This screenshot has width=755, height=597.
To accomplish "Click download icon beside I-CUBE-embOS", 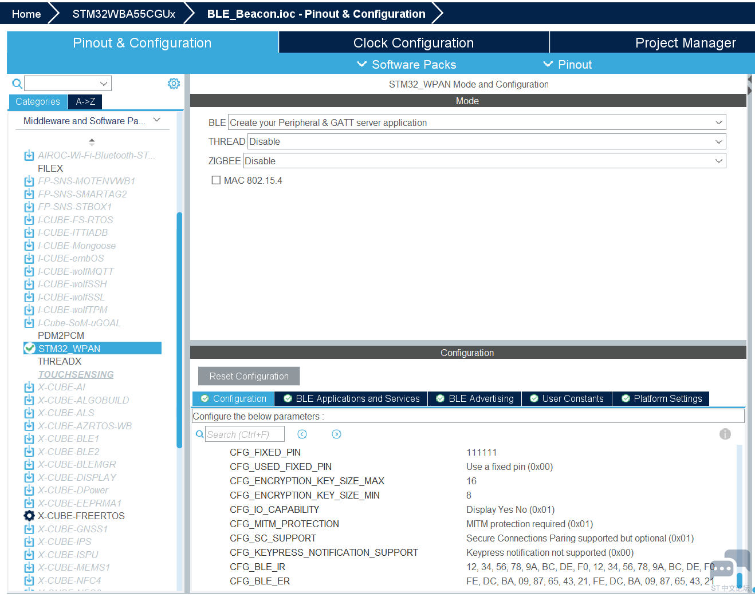I will 29,258.
